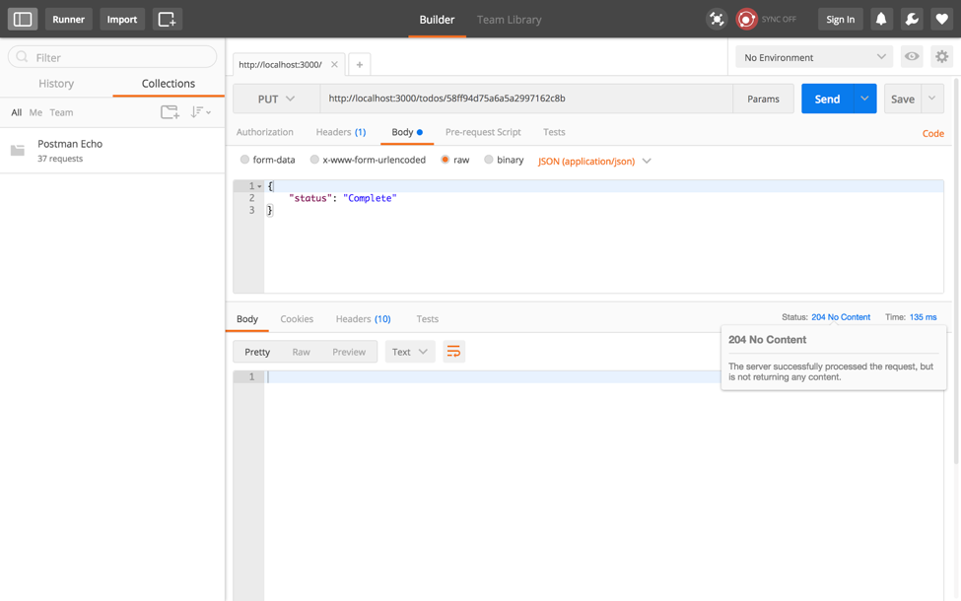Open the request Body tab
Image resolution: width=961 pixels, height=601 pixels.
point(407,132)
